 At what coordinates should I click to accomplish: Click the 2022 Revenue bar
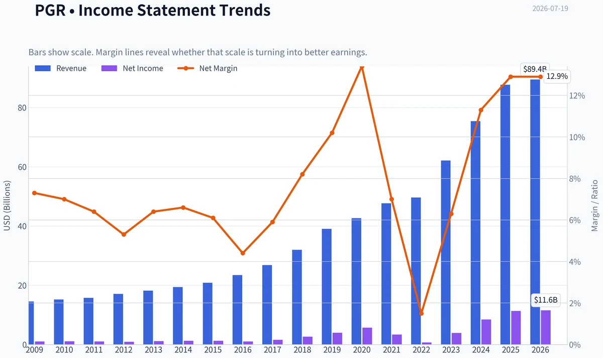pyautogui.click(x=416, y=271)
